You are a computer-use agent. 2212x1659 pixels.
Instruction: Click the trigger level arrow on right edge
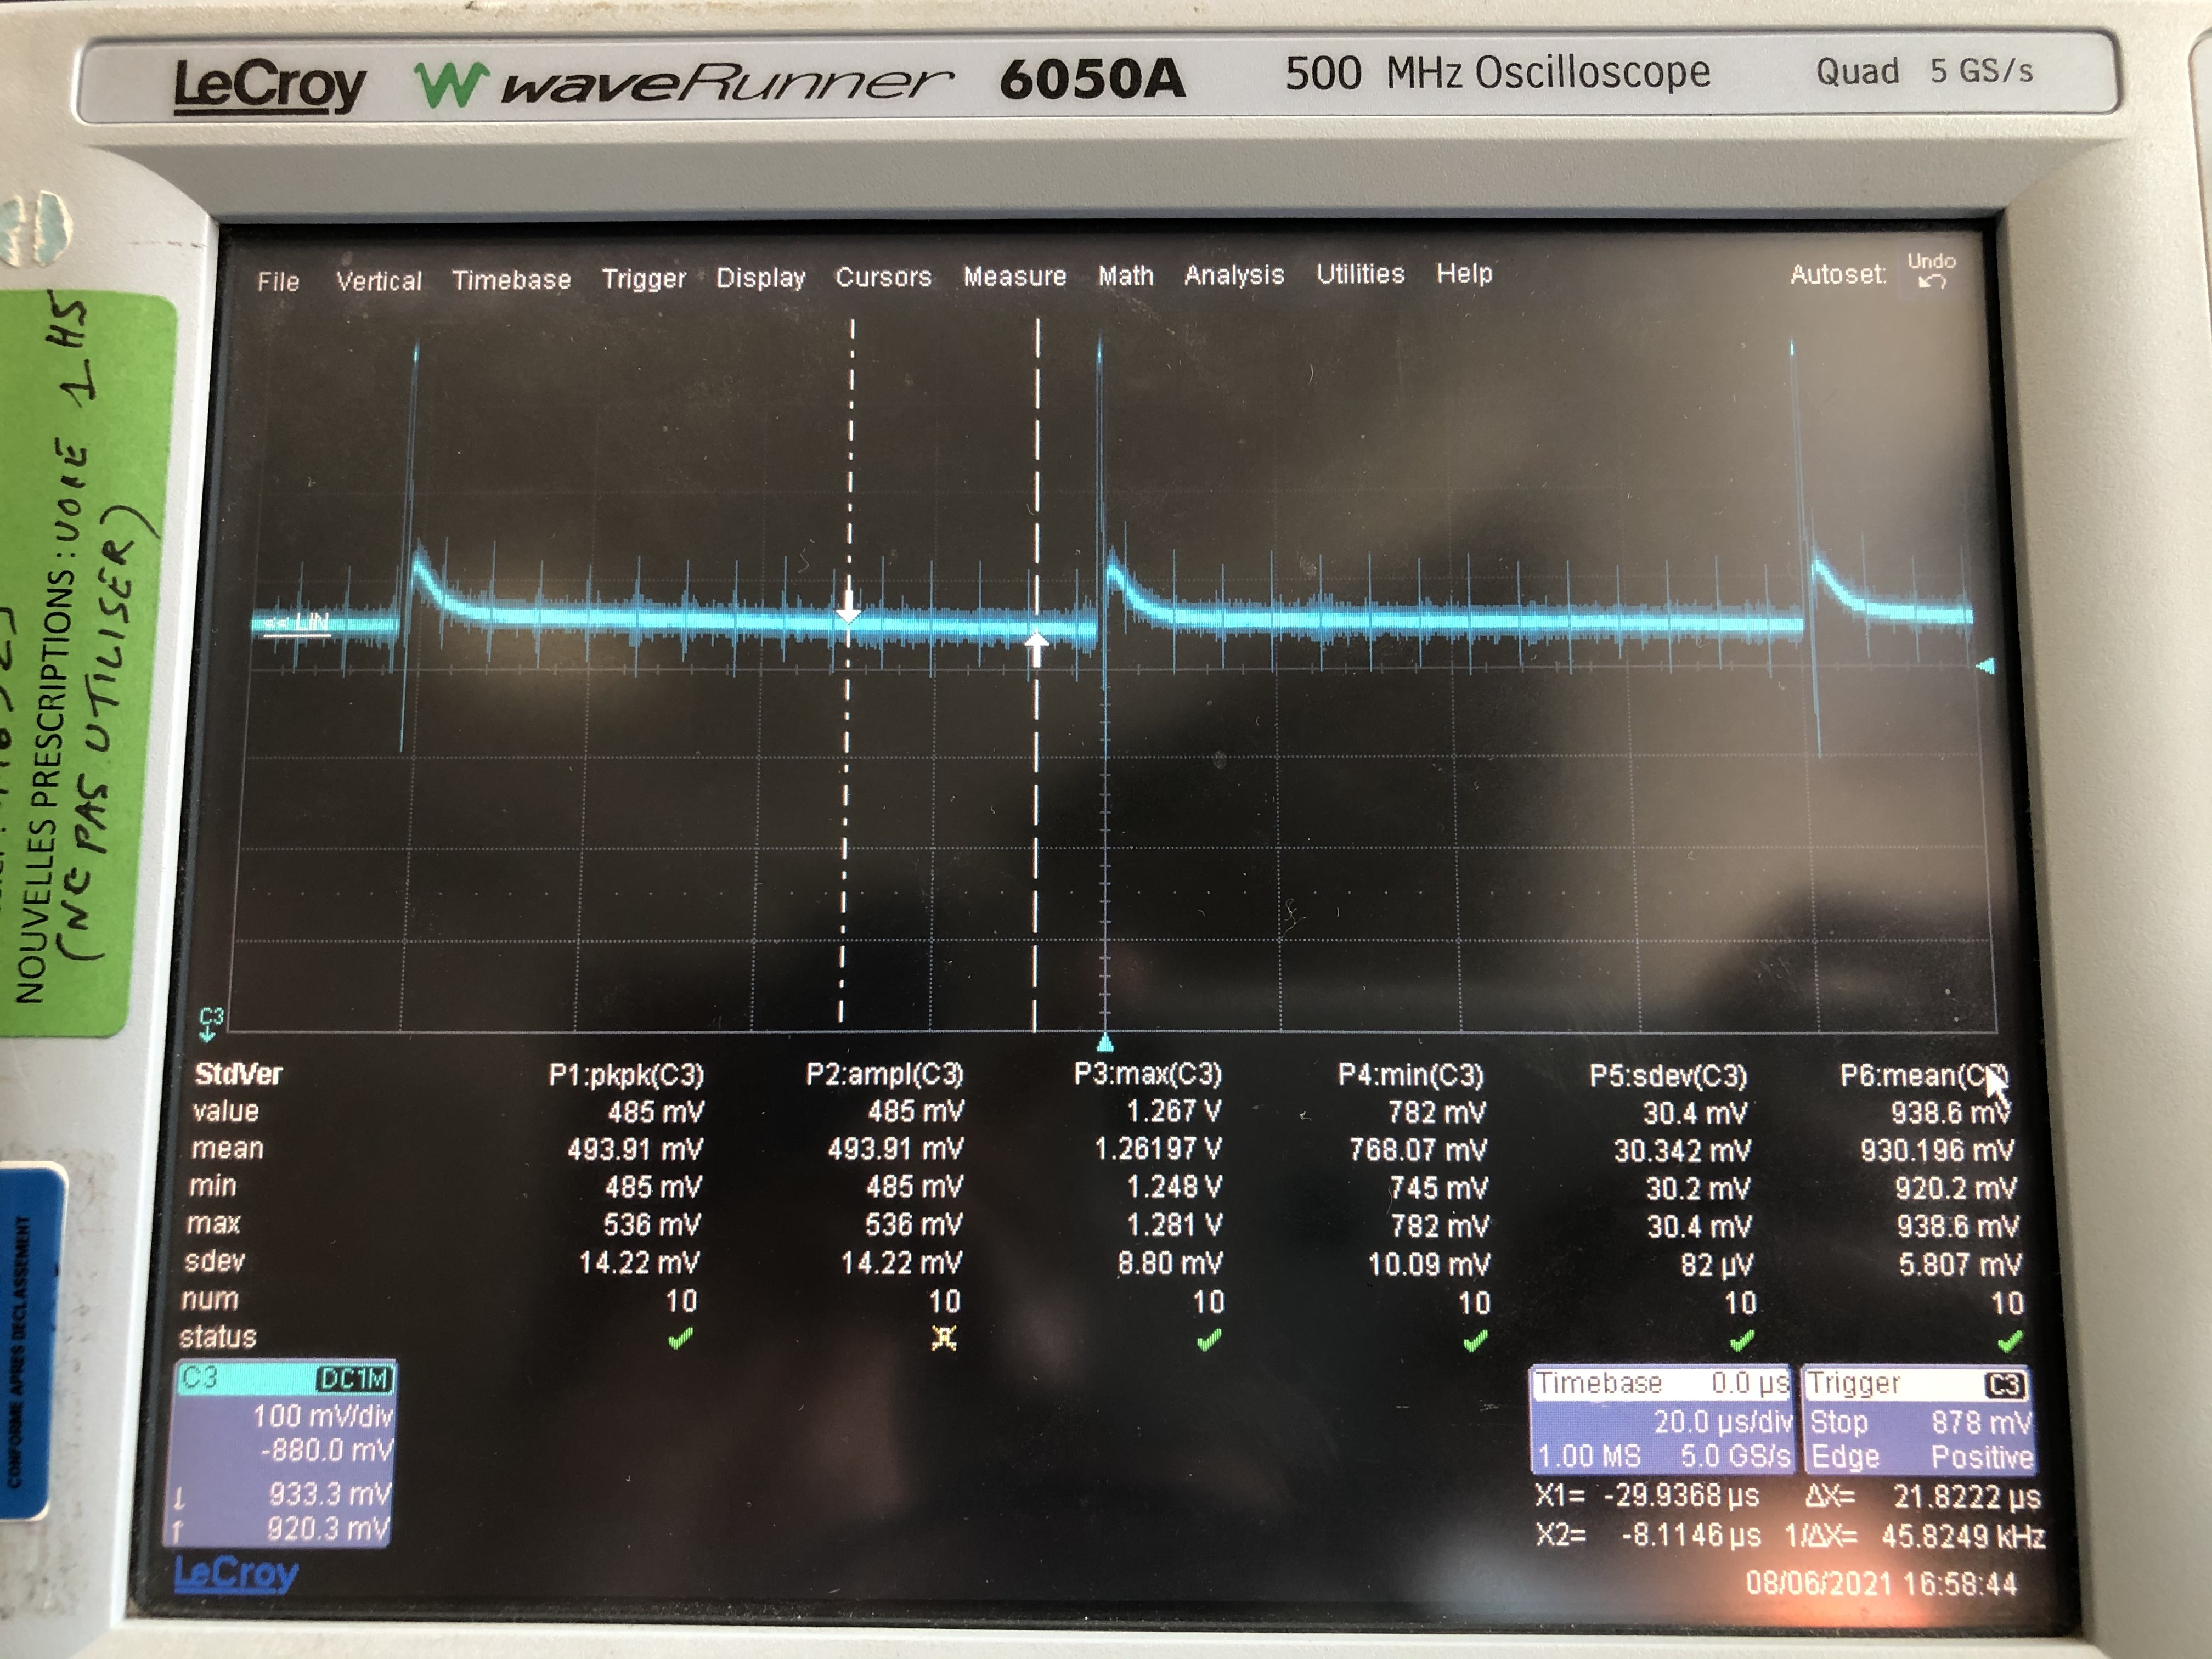[1986, 666]
